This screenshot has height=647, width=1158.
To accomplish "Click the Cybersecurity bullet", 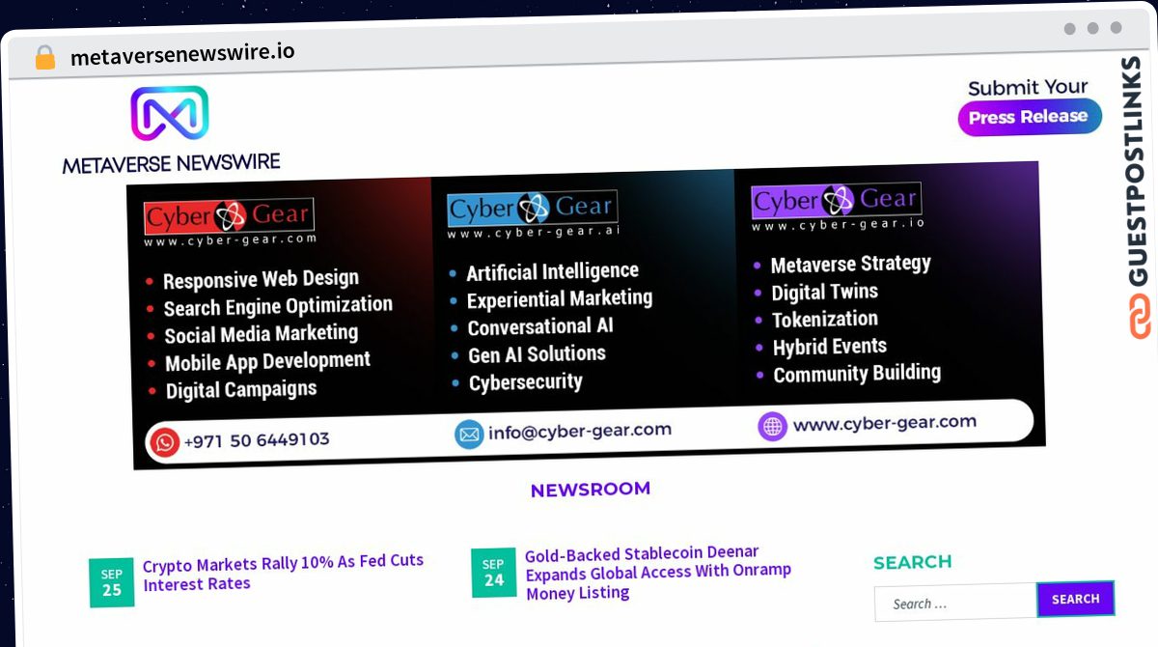I will tap(526, 382).
